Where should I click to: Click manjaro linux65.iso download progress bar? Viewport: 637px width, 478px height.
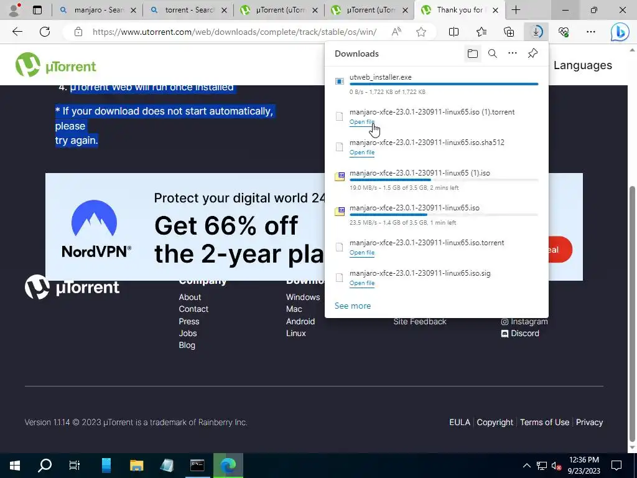pos(444,215)
